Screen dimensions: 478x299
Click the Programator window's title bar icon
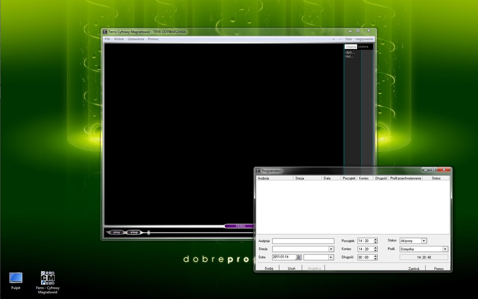tap(258, 171)
